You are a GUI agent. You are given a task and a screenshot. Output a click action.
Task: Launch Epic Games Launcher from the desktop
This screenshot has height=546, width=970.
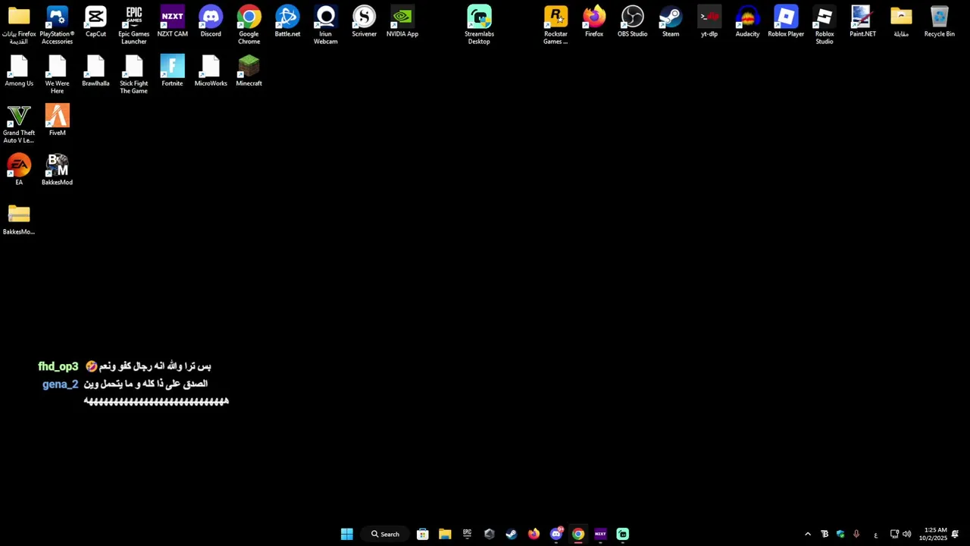click(x=134, y=25)
